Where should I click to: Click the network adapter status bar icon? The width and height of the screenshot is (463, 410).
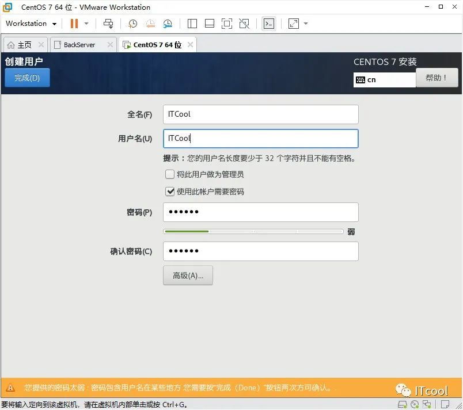tap(427, 404)
